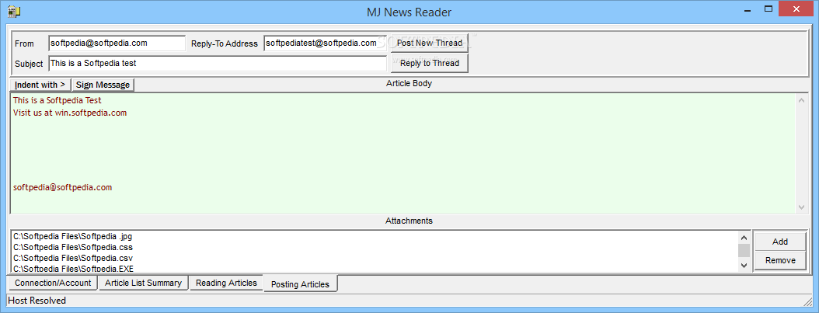Click the MJ News Reader title bar icon
Image resolution: width=819 pixels, height=313 pixels.
[14, 11]
